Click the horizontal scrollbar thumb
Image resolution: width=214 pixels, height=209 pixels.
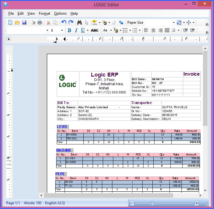coord(108,195)
